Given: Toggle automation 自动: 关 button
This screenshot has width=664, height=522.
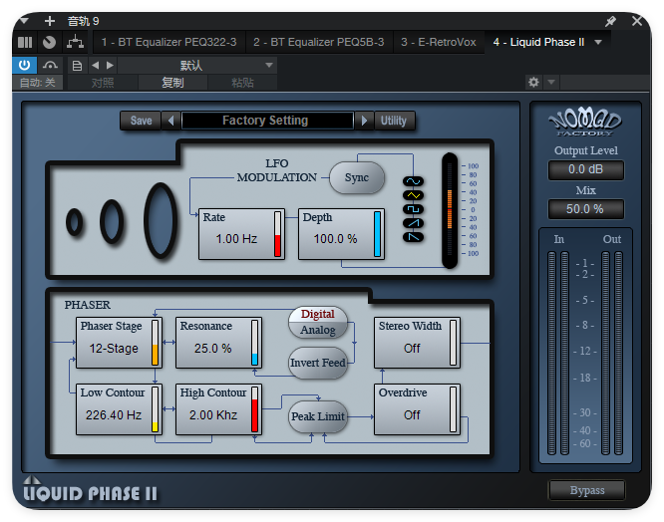Looking at the screenshot, I should tap(38, 83).
